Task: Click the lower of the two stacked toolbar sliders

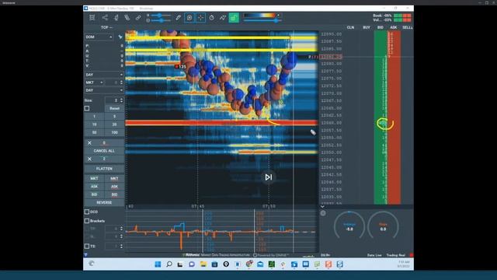Action: click(161, 21)
